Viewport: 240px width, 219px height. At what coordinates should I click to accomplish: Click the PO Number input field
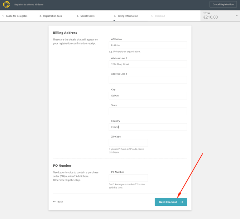128,178
